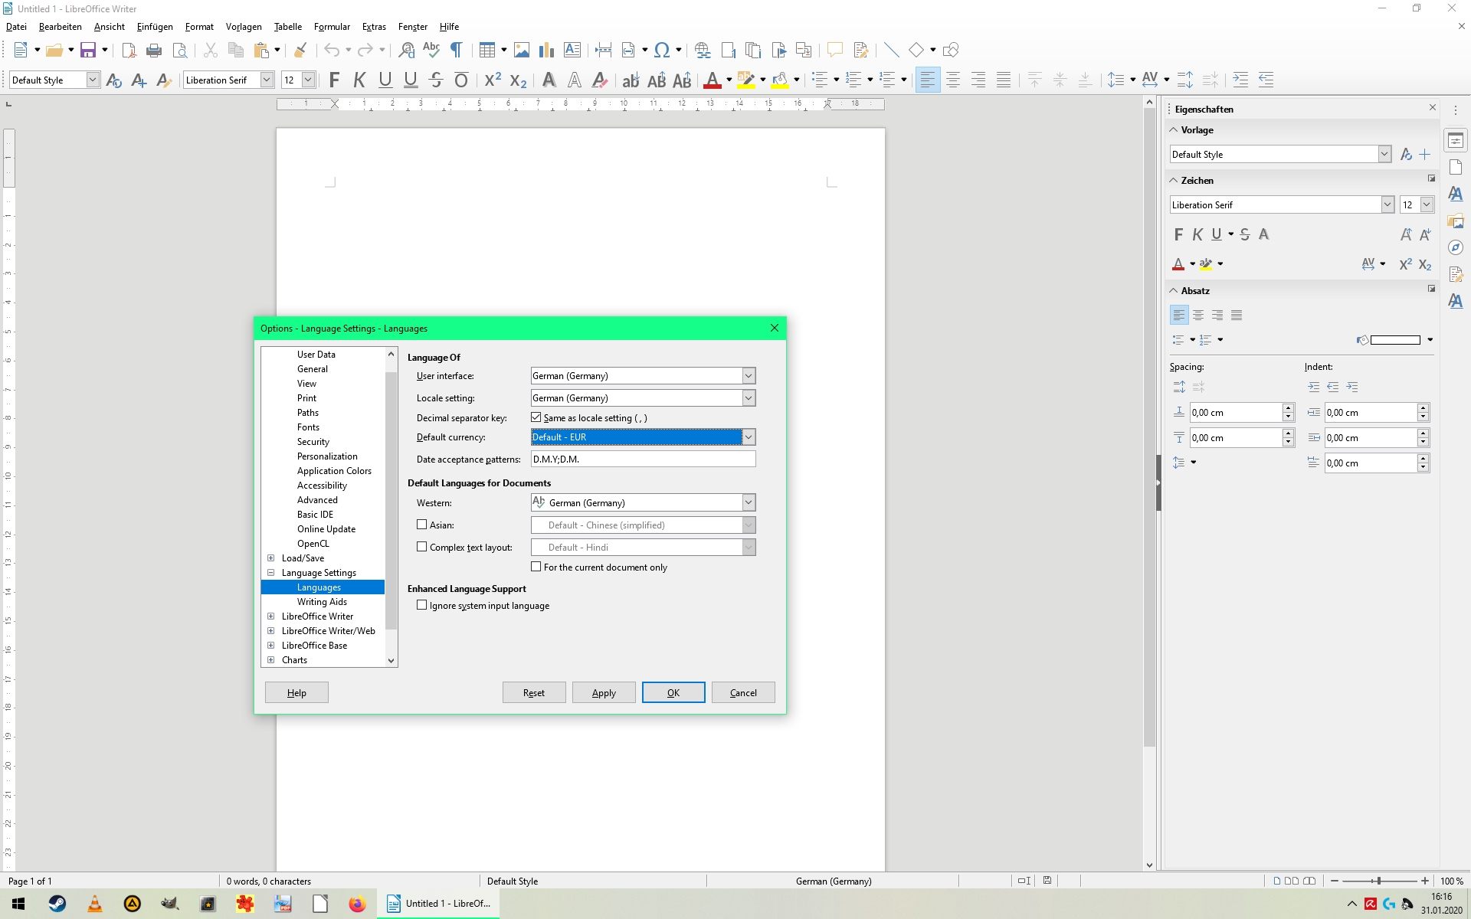Open paragraph style Default Style dropdown in toolbar
The image size is (1471, 919).
click(93, 80)
